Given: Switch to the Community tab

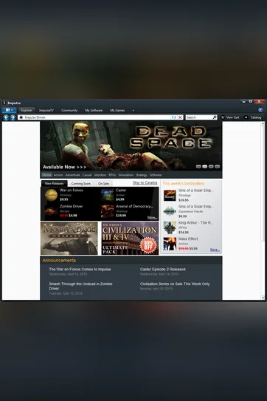Looking at the screenshot, I should (69, 111).
